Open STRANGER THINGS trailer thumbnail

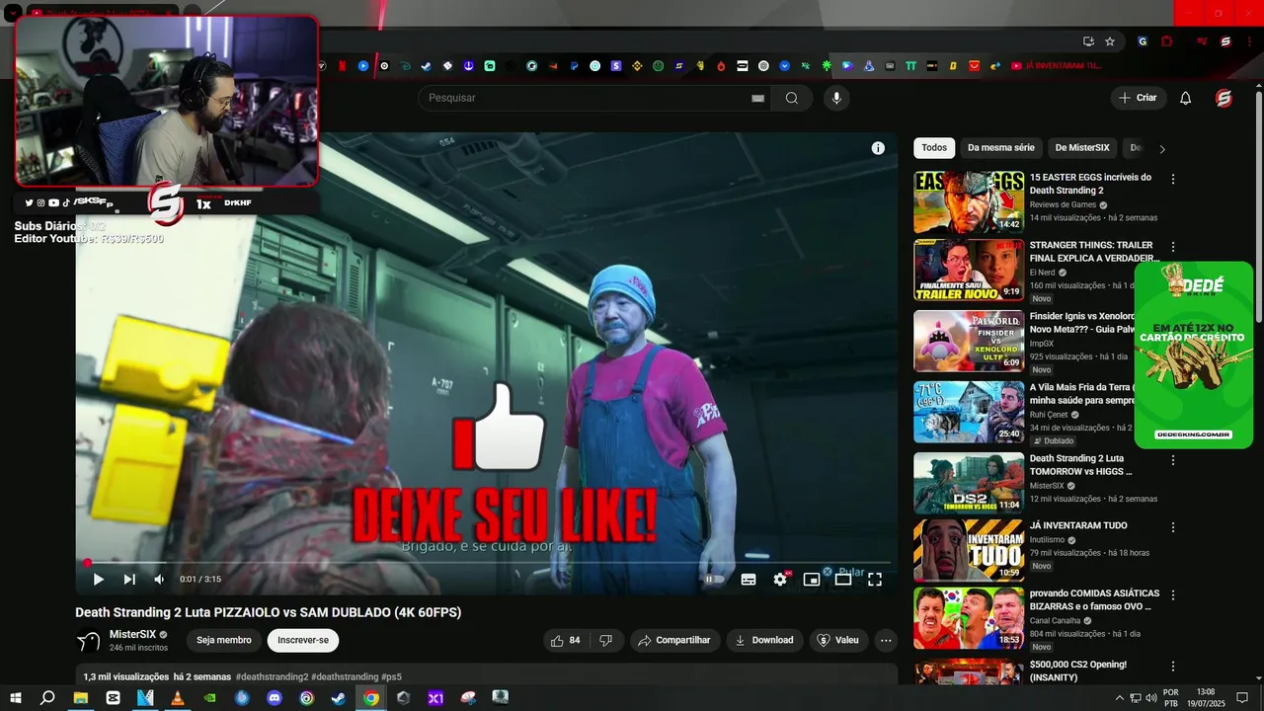tap(969, 270)
